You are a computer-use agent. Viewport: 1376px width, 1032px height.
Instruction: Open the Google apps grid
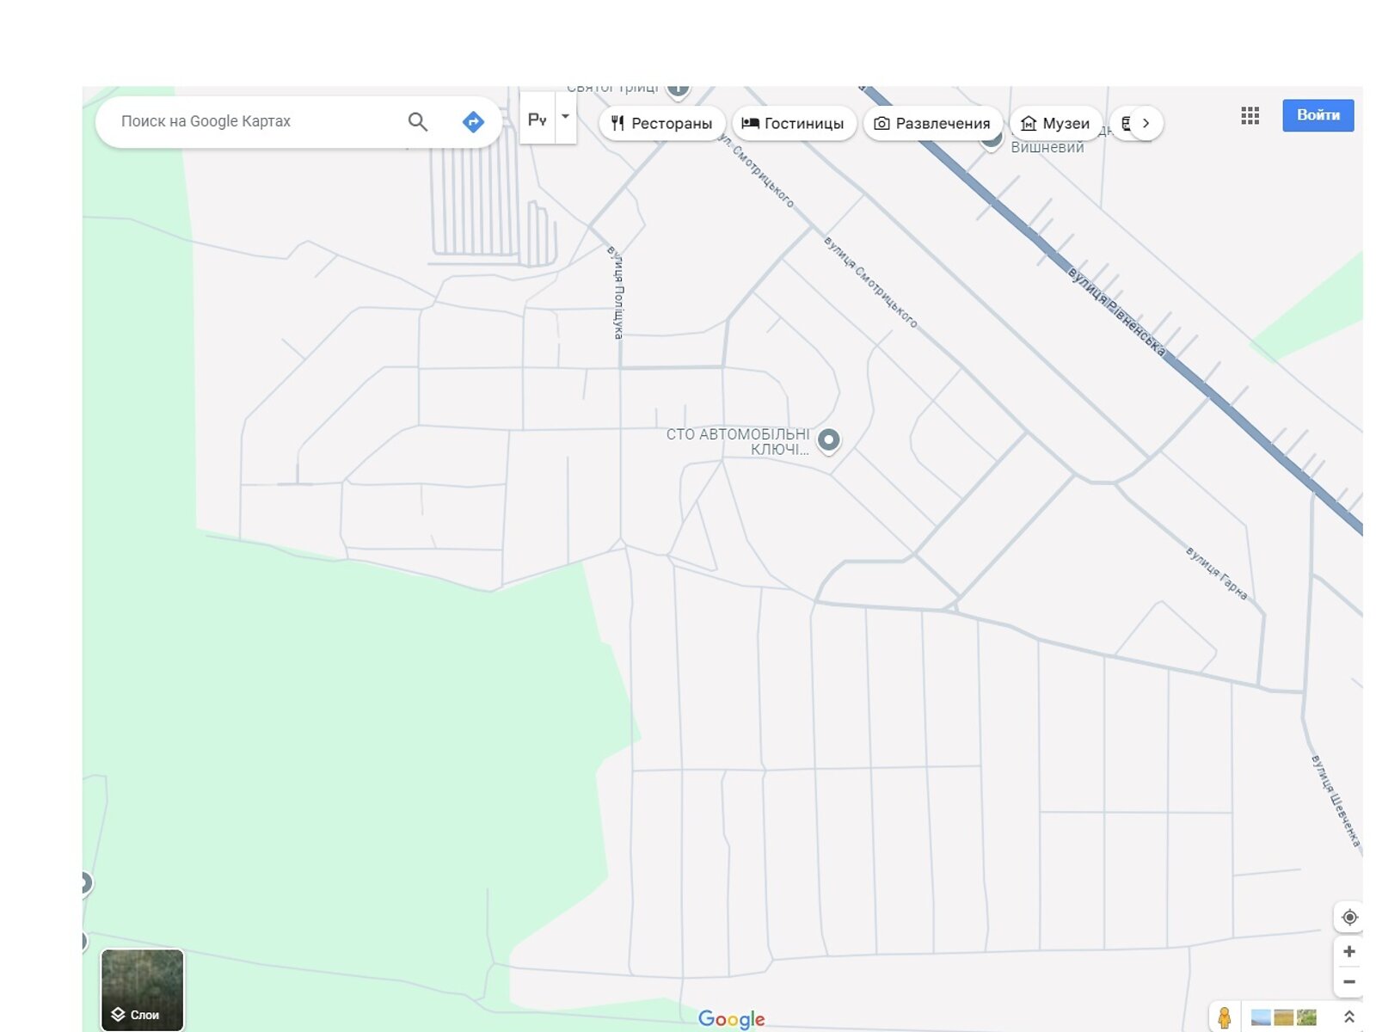[x=1250, y=115]
